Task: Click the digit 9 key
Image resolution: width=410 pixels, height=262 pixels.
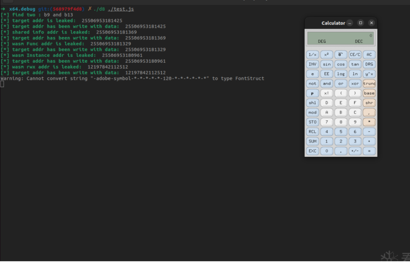Action: 355,122
